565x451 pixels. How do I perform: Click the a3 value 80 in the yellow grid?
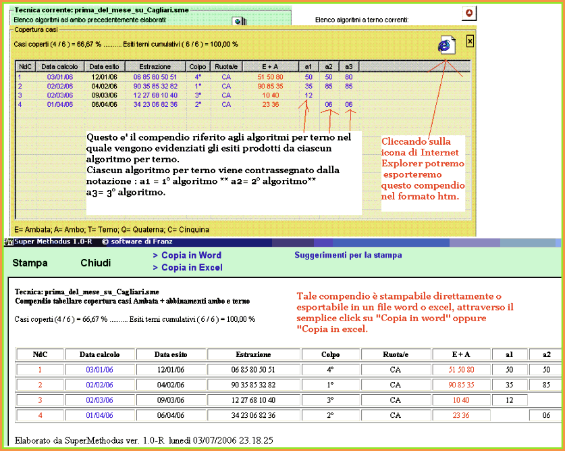[x=349, y=77]
